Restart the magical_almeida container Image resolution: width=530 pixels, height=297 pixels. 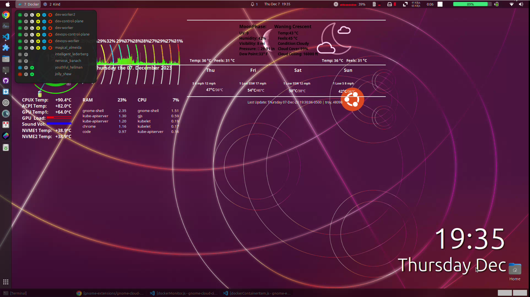[44, 48]
